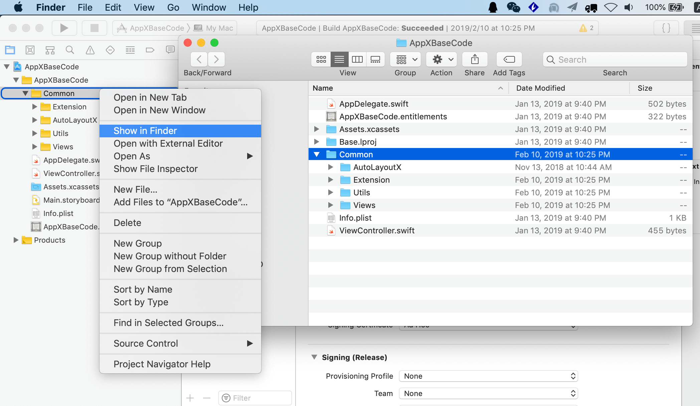Open the File menu

85,7
